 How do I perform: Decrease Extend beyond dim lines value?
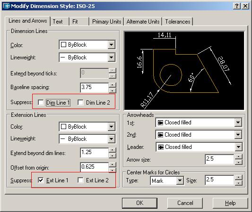coord(113,155)
